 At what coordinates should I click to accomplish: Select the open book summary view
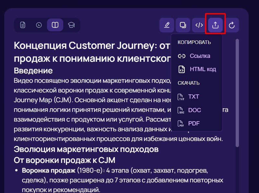click(55, 25)
